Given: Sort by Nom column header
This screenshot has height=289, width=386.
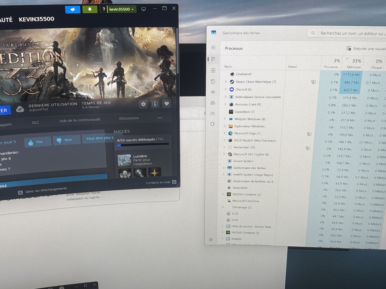Looking at the screenshot, I should pos(228,66).
